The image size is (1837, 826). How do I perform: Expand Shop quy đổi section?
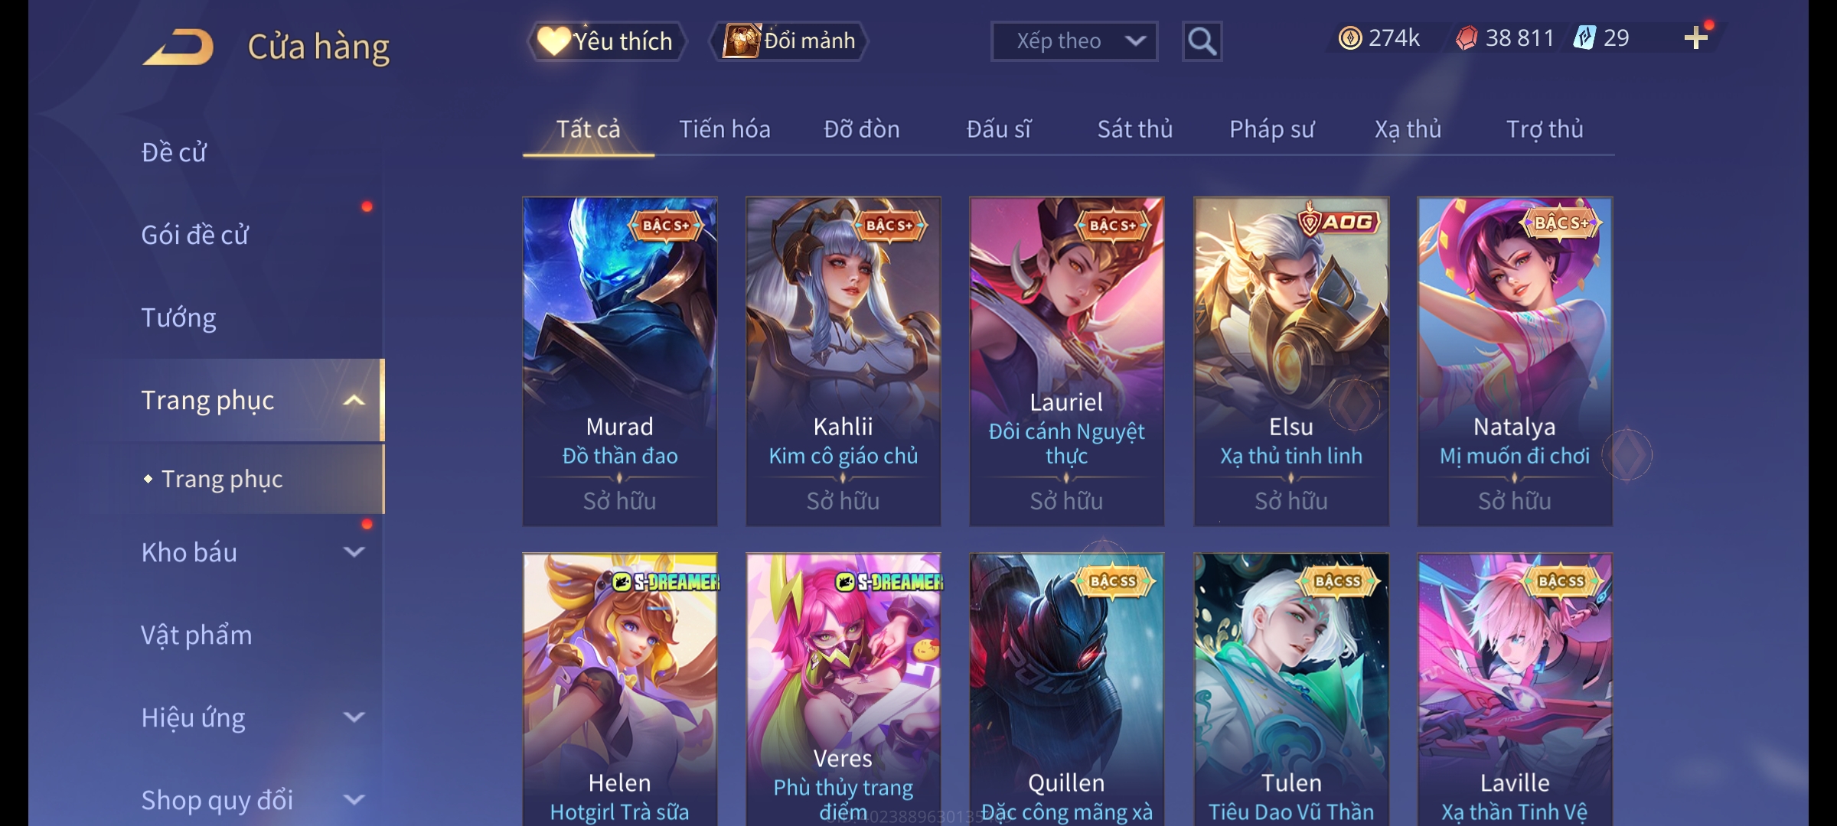(354, 799)
